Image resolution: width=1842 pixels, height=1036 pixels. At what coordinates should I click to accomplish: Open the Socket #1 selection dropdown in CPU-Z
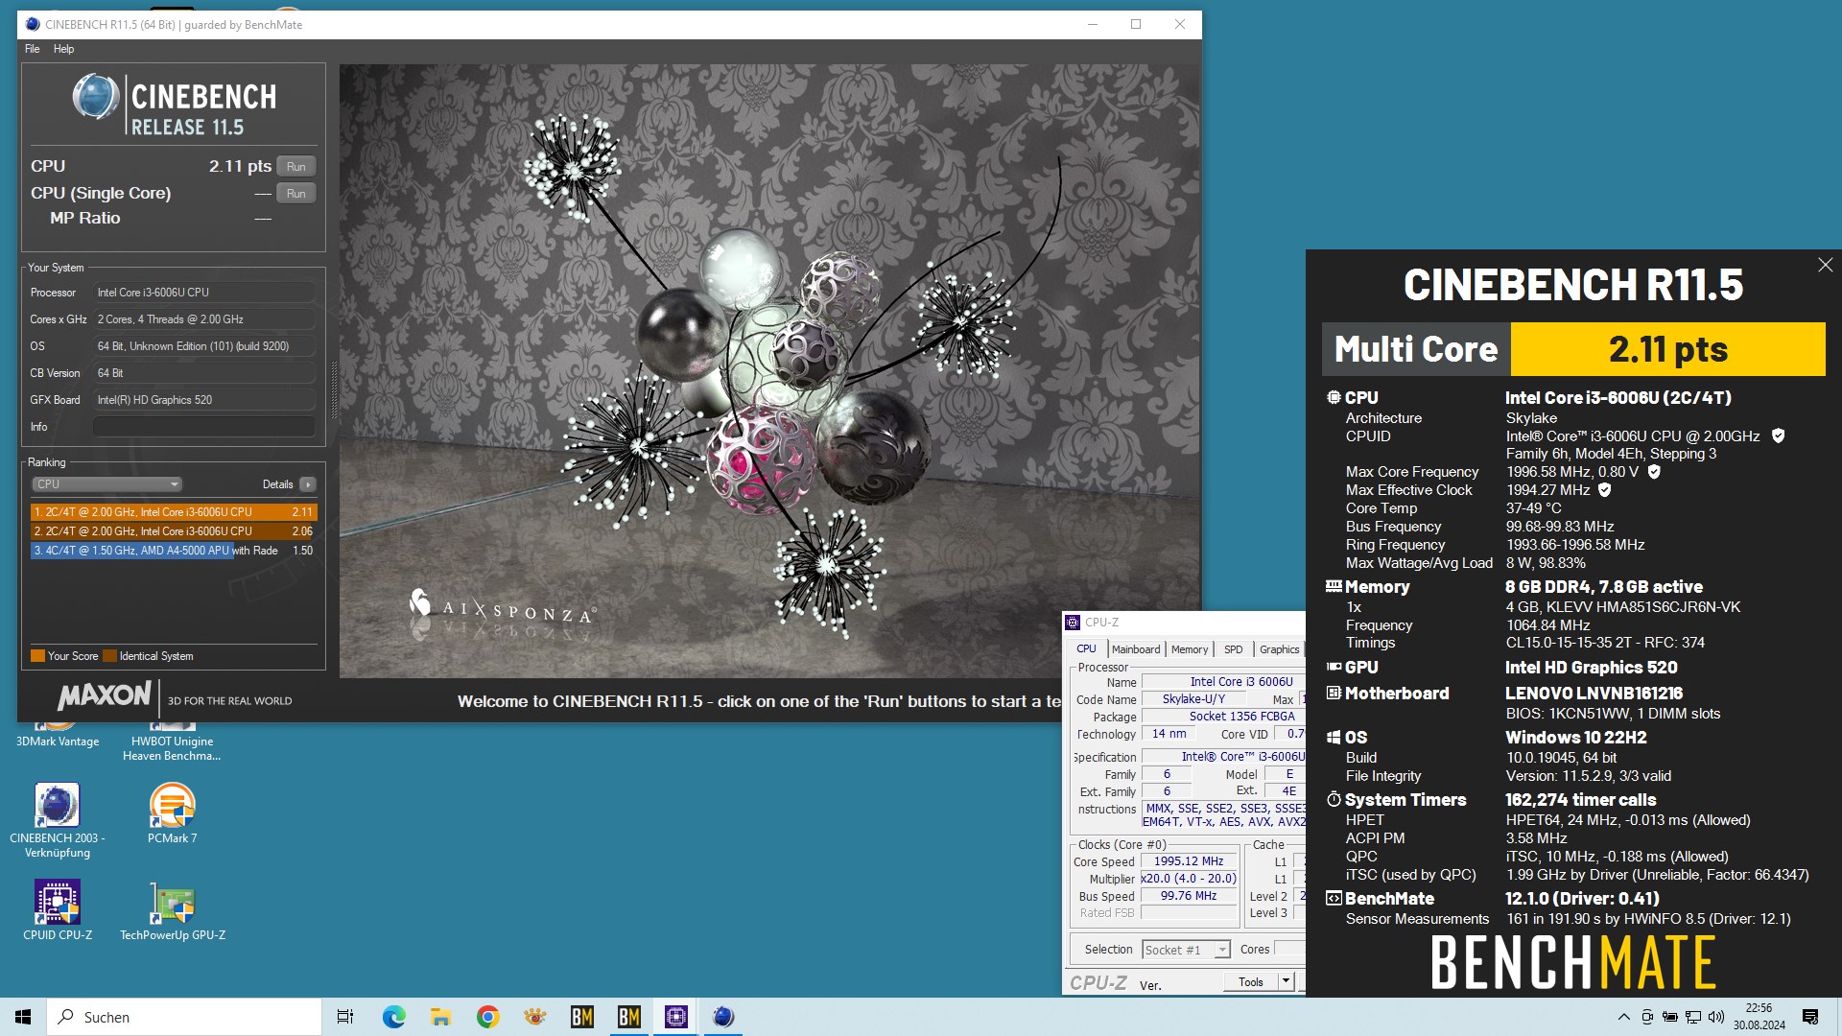coord(1186,950)
